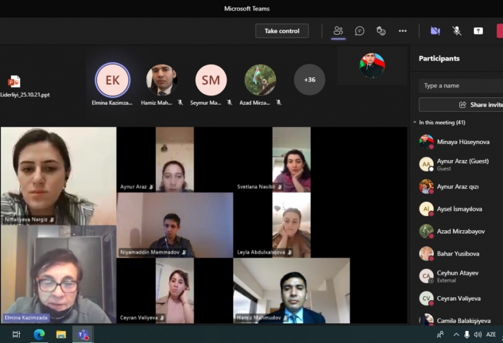Click muted mic icon beside Hamiz Mah...
This screenshot has height=343, width=503.
[180, 102]
